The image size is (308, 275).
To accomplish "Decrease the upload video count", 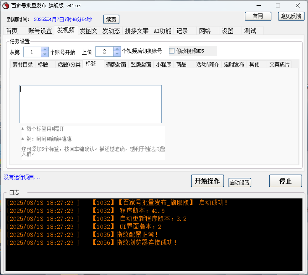I will tap(117, 54).
